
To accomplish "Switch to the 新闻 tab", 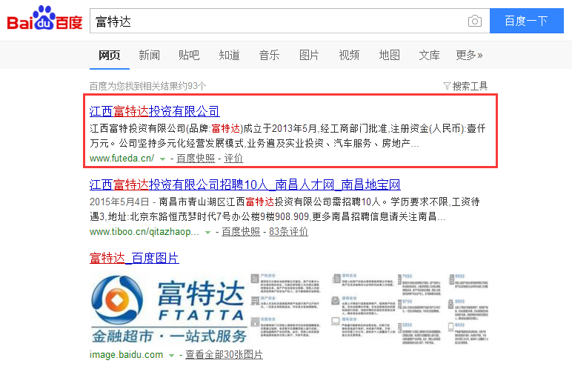I will (149, 55).
